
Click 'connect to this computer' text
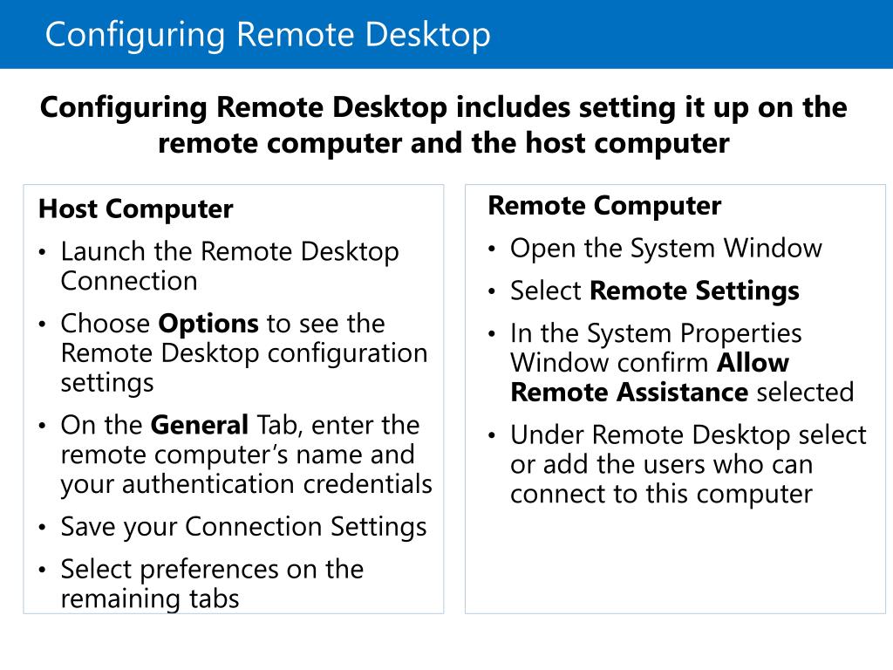(x=661, y=495)
